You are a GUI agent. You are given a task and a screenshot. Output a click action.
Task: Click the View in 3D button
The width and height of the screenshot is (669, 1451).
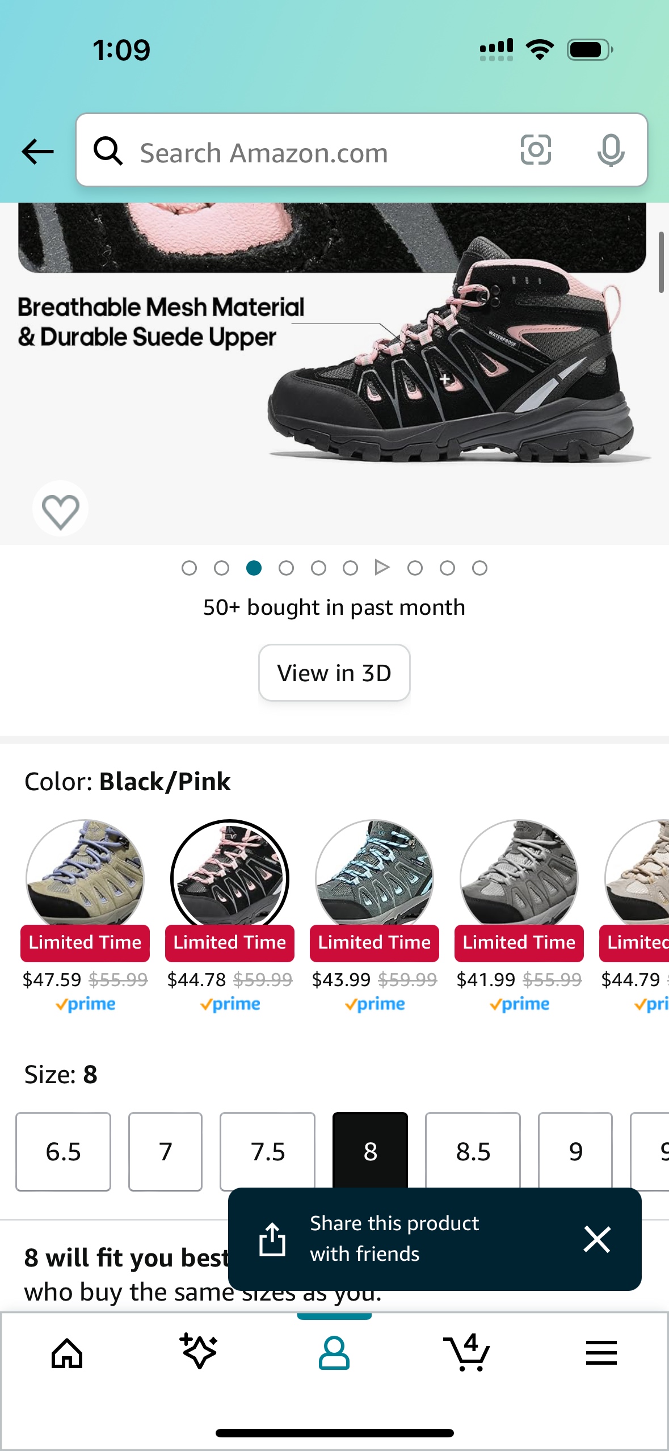334,673
